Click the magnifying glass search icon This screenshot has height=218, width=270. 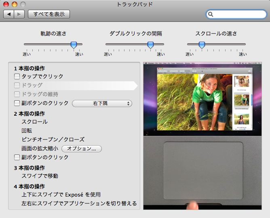click(x=211, y=15)
